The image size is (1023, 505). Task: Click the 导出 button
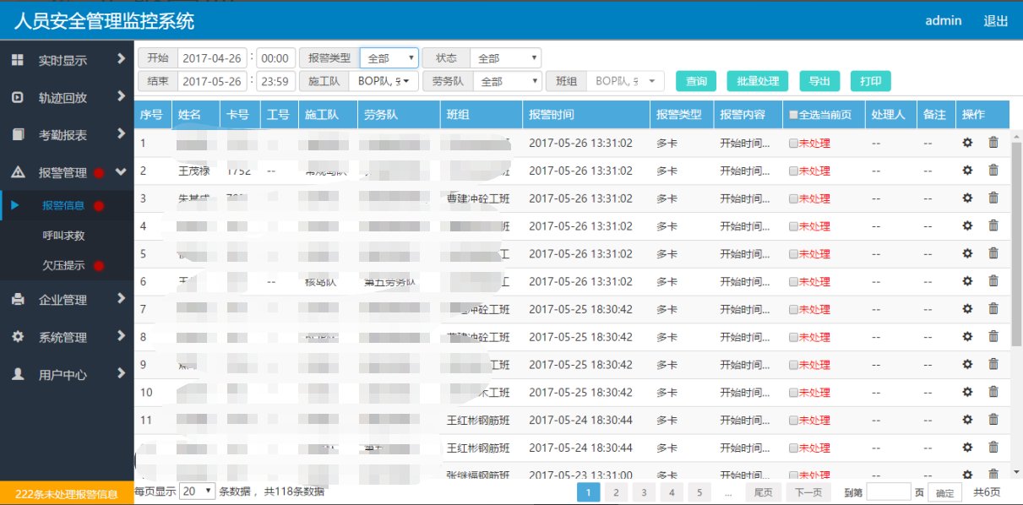pos(819,81)
